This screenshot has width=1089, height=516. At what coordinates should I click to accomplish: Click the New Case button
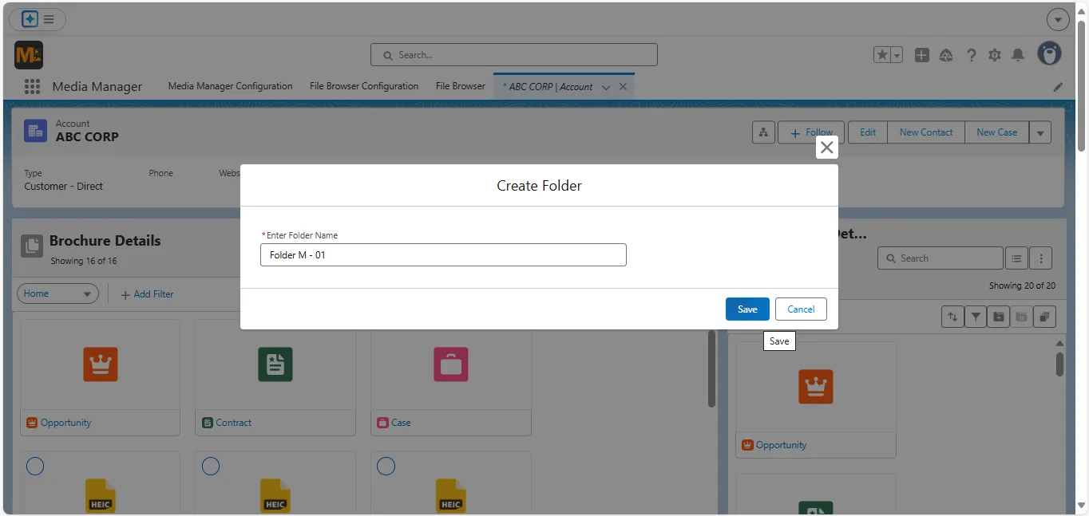(997, 132)
